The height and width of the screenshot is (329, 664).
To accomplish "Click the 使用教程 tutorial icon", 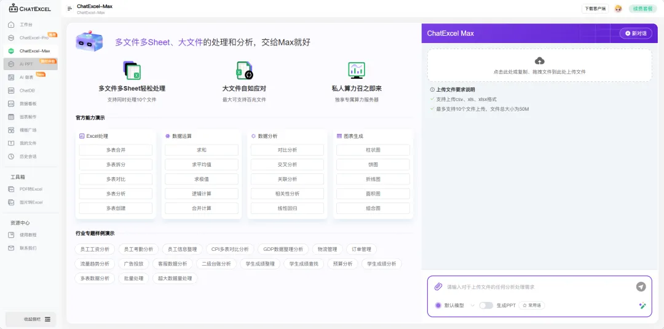I will (x=12, y=234).
